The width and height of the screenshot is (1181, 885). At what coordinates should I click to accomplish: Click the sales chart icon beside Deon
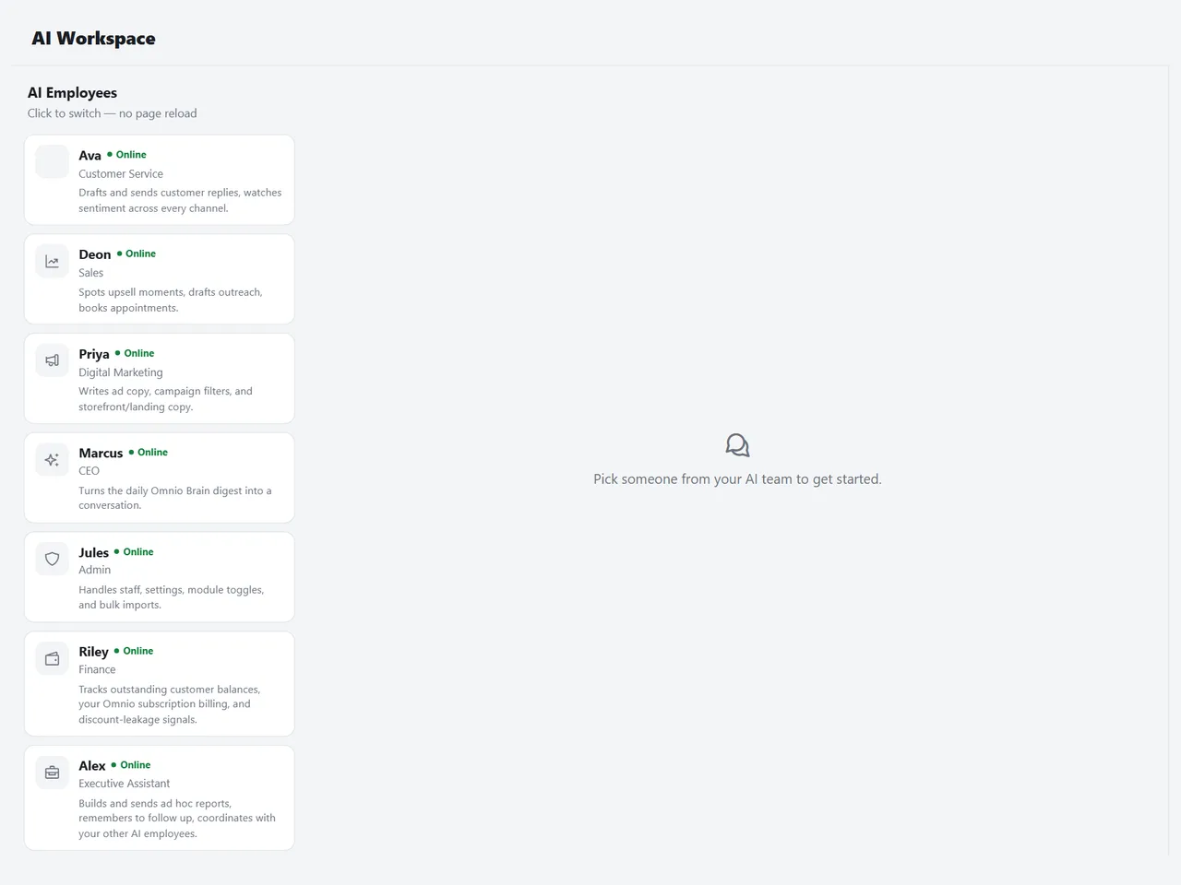point(52,262)
